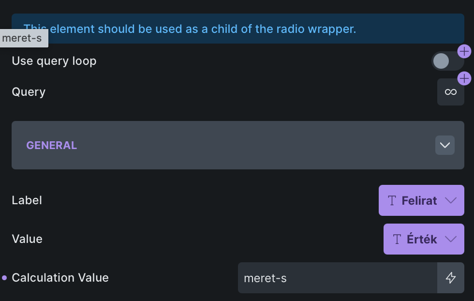Click the purple dot beside Calculation Value

pos(4,278)
